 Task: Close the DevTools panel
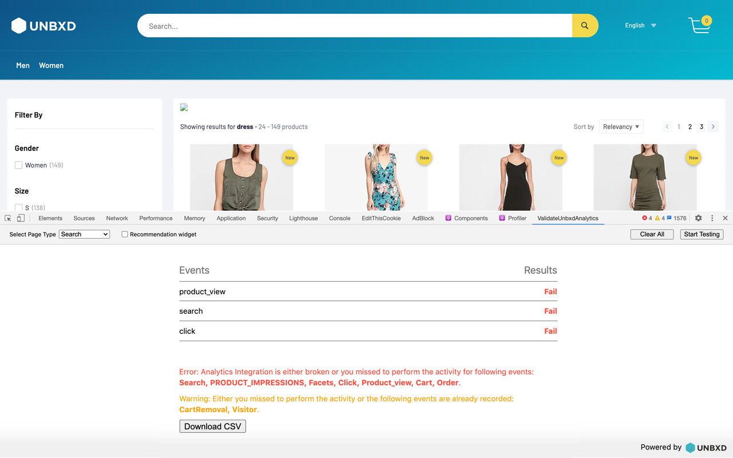click(x=725, y=218)
